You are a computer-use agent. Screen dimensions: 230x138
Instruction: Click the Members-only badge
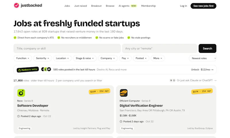28,69
